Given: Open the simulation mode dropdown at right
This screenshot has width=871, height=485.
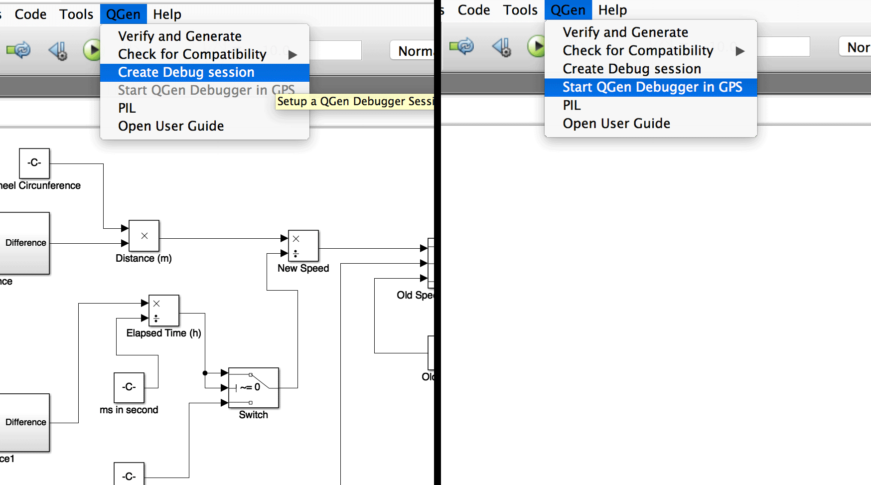Looking at the screenshot, I should (855, 47).
